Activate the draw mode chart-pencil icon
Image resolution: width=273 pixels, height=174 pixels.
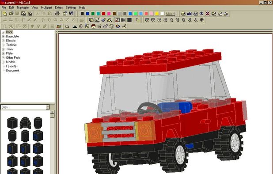(x=97, y=20)
